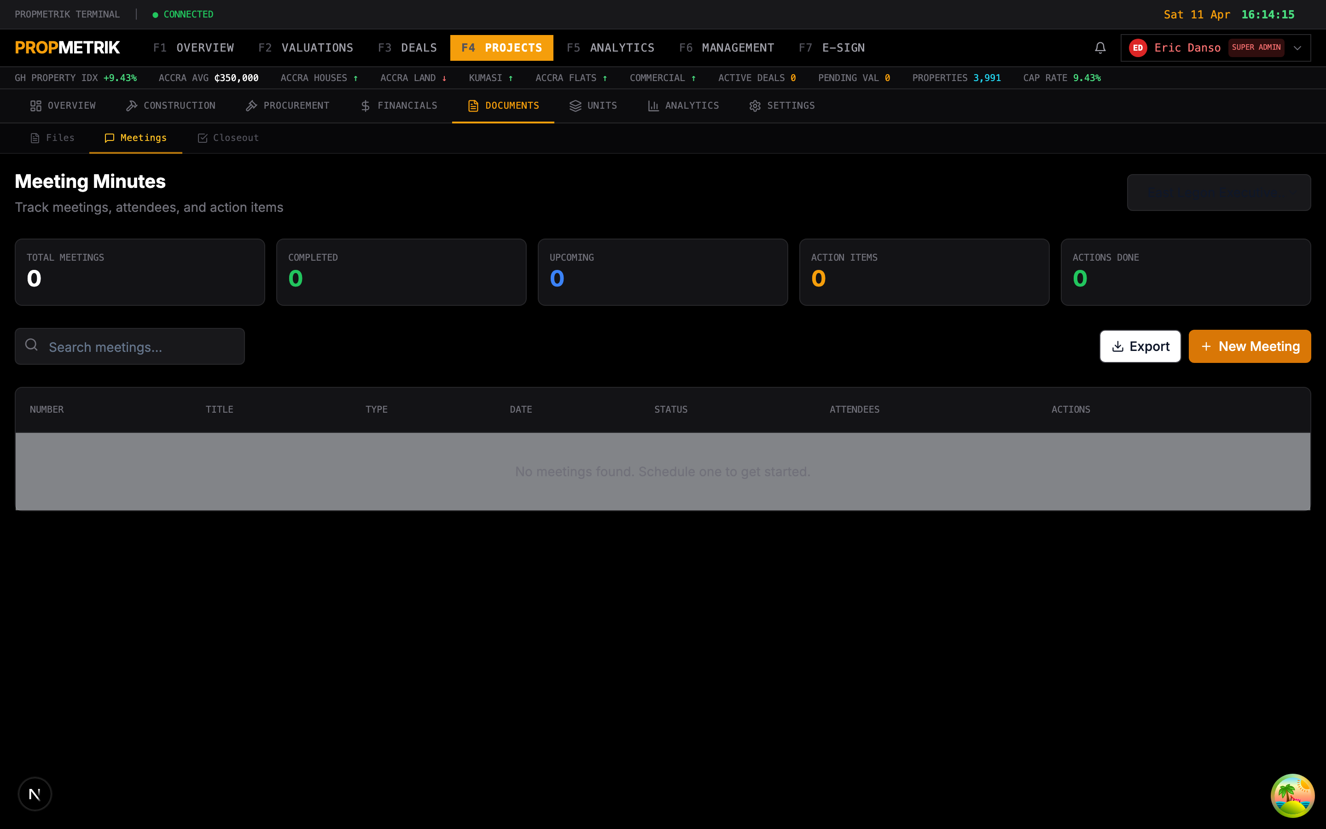Open F5 ANALYTICS in top nav

[611, 48]
